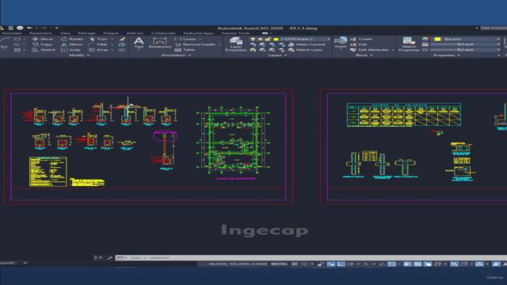This screenshot has height=285, width=507.
Task: Click the block Edit tool
Action: (x=359, y=44)
